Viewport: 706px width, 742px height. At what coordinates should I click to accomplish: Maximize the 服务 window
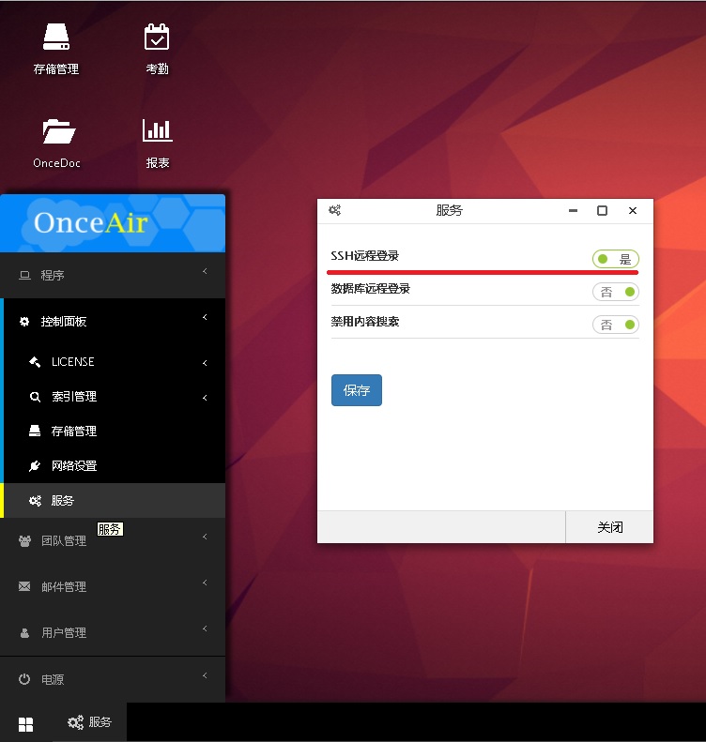[x=602, y=210]
